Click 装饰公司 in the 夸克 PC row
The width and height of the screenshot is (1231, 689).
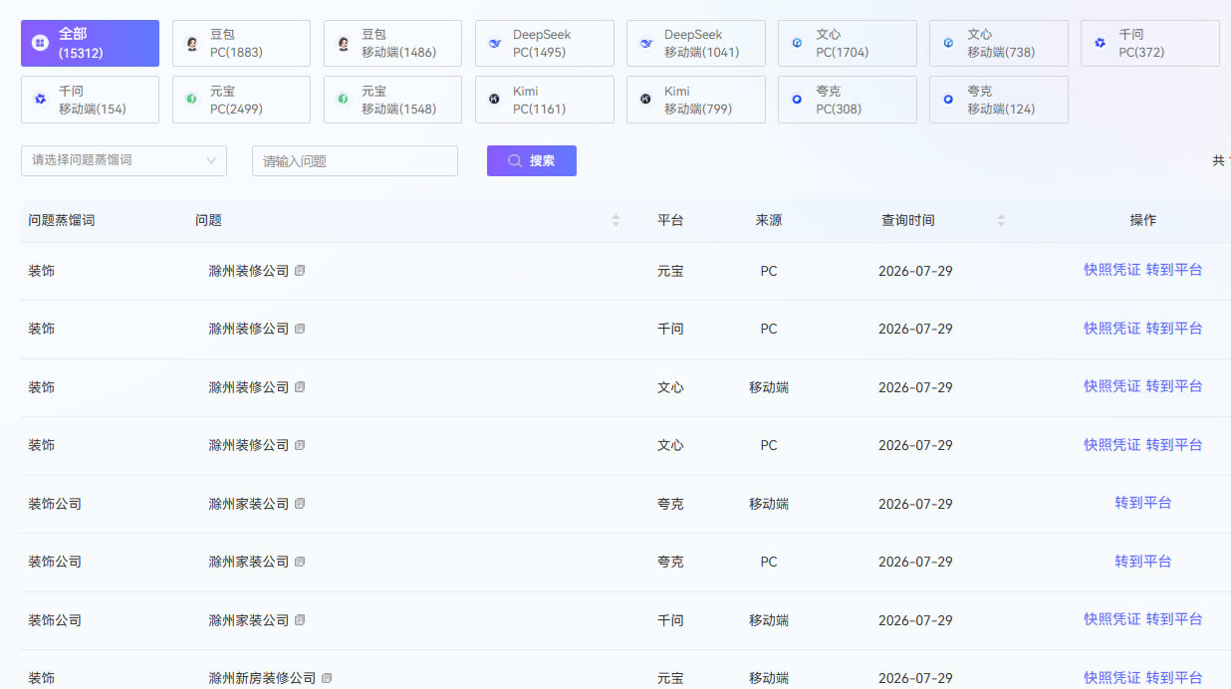(55, 562)
